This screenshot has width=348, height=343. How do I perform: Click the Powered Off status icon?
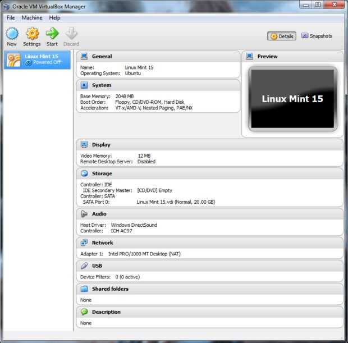point(28,63)
